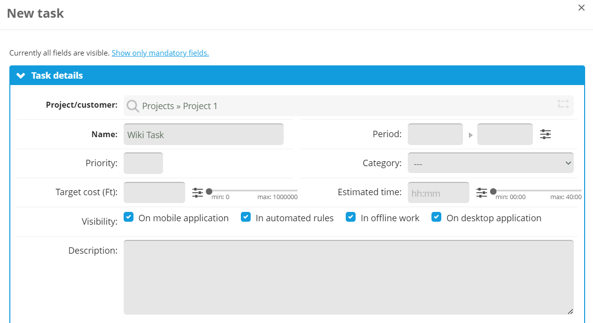Click the magnifier icon in Project/customer field

[x=132, y=106]
